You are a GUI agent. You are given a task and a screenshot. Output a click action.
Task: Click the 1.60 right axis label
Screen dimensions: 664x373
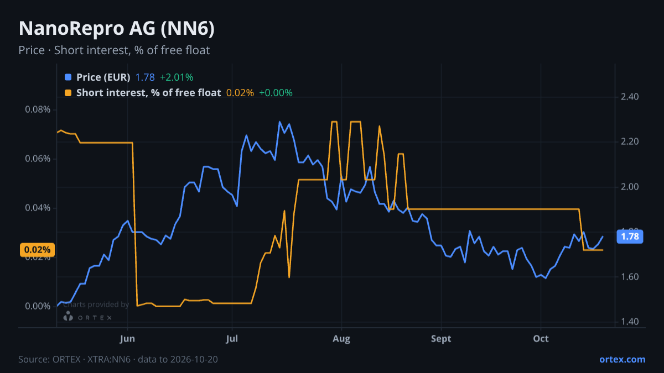click(x=630, y=277)
